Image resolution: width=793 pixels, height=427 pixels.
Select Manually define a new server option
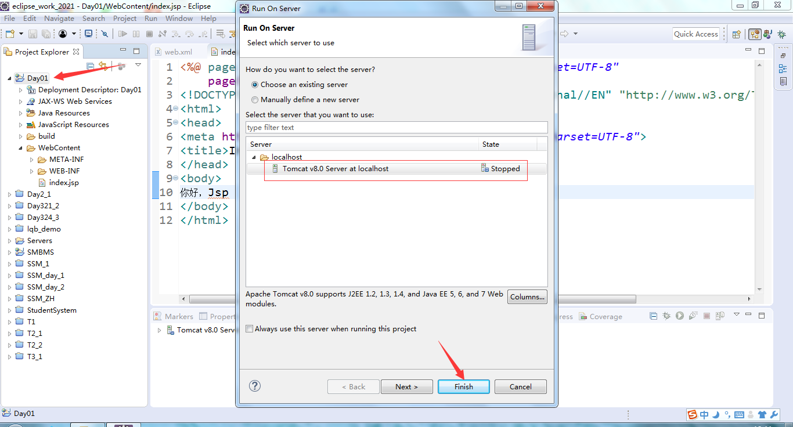point(255,100)
